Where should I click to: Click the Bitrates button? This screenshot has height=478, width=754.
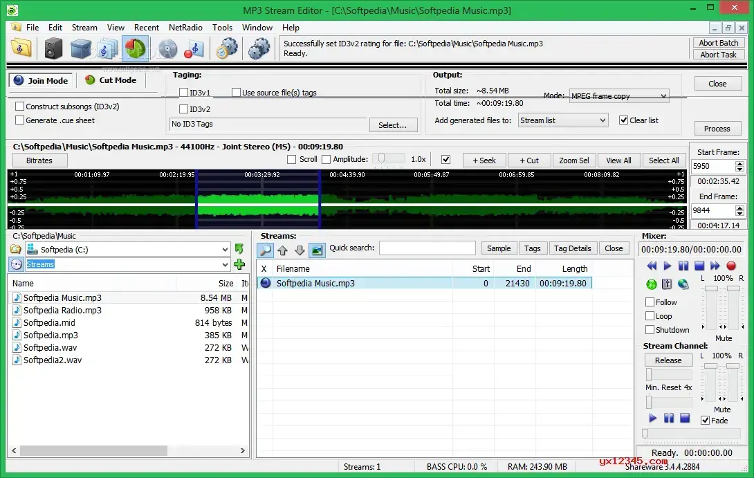coord(39,160)
